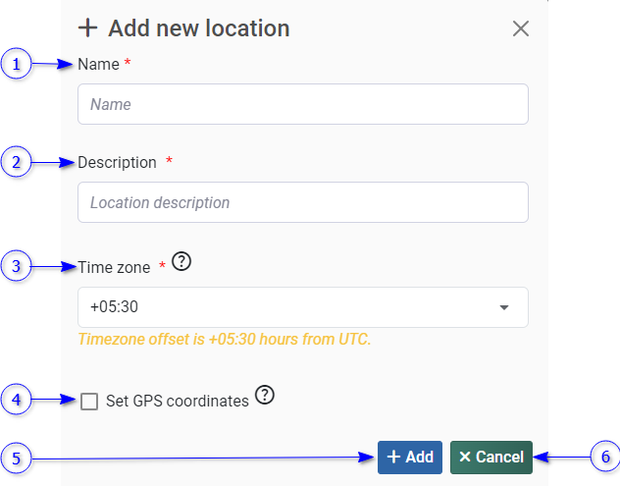Focus the Name input field
Viewport: 620px width, 486px height.
pos(302,104)
